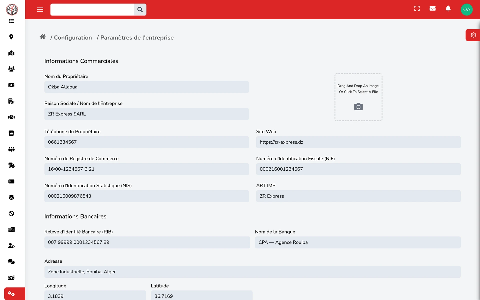Open the map marker sidebar item
Screen dimensions: 480x300
(x=11, y=53)
